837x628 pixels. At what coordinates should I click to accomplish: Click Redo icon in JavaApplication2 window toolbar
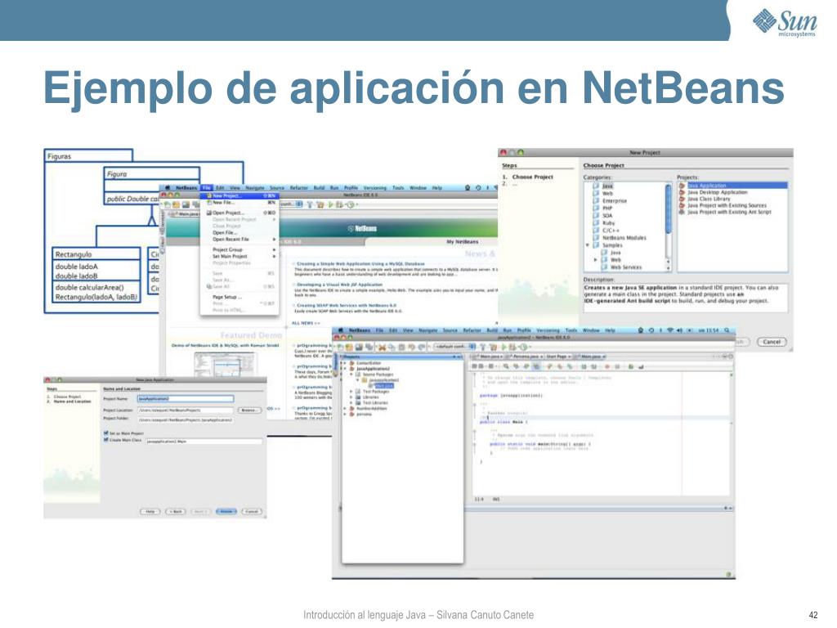(422, 347)
